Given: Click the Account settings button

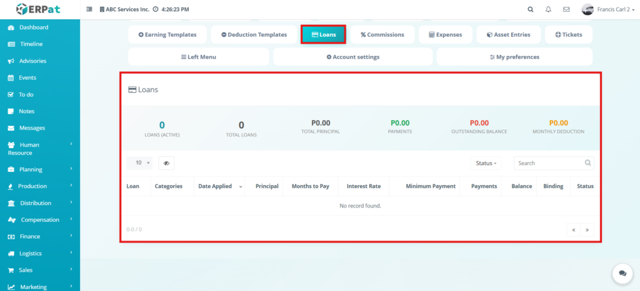Looking at the screenshot, I should coord(352,57).
